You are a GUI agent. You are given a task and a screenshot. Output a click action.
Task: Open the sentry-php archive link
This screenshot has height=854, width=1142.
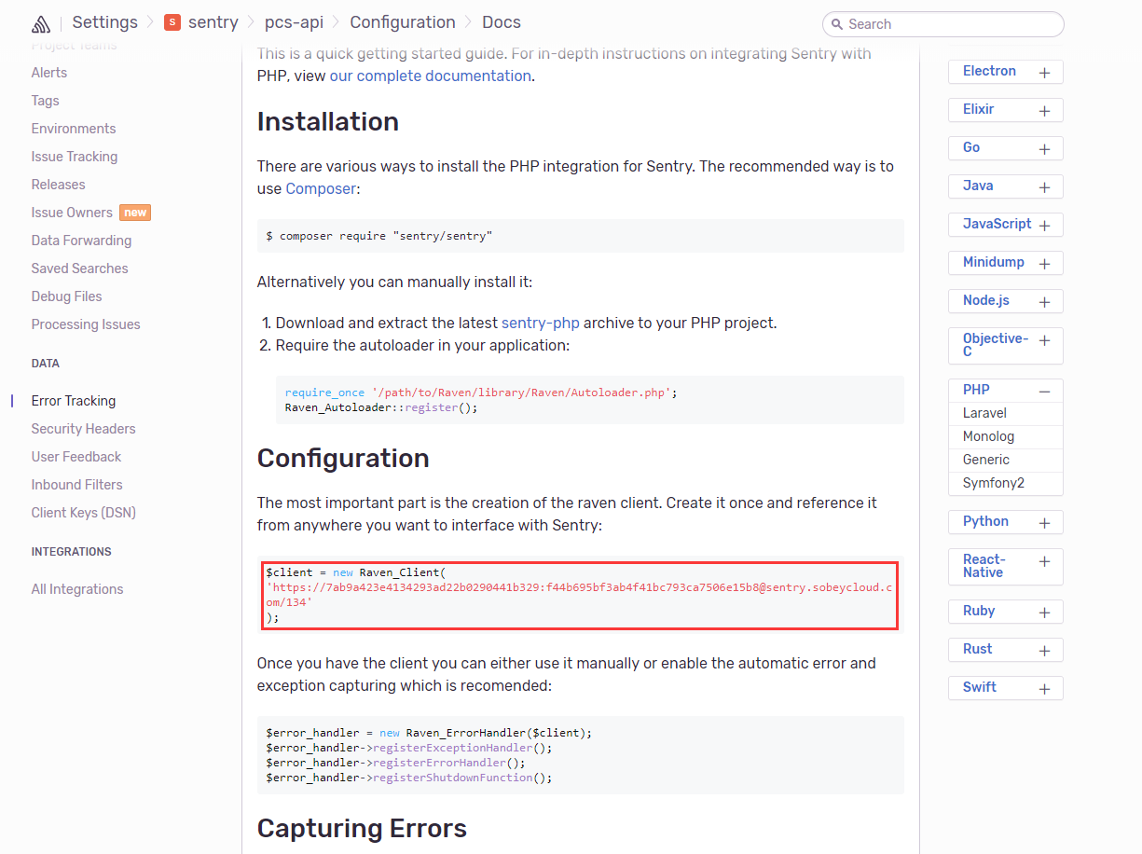pyautogui.click(x=540, y=323)
